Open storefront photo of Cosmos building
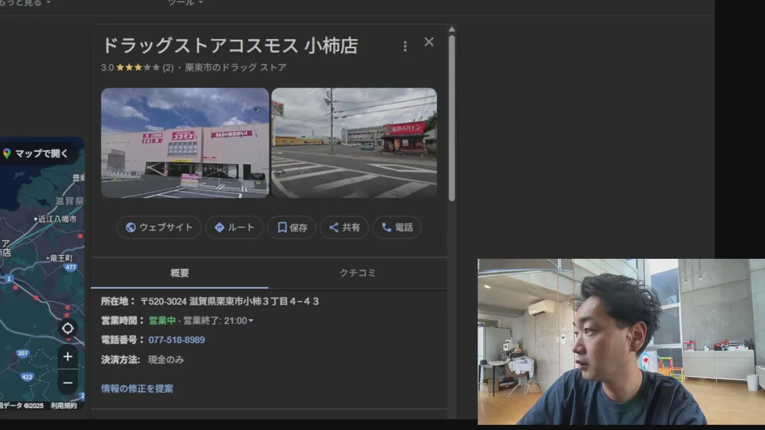This screenshot has width=765, height=430. 185,143
